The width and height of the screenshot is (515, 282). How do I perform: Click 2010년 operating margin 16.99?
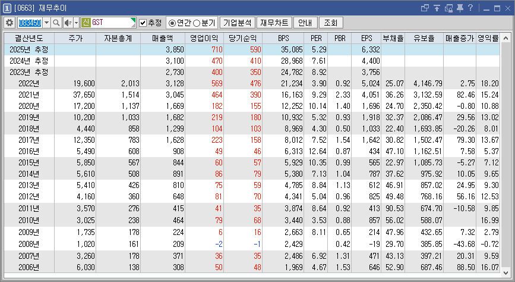[x=489, y=220]
